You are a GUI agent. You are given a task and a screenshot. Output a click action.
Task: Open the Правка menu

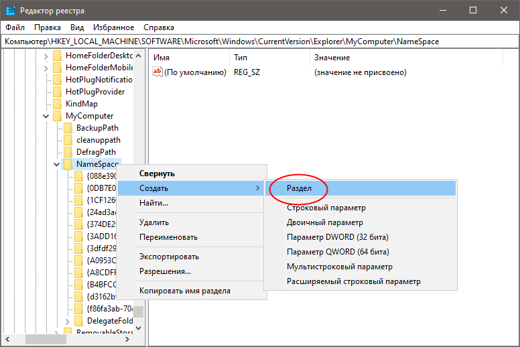[x=48, y=27]
